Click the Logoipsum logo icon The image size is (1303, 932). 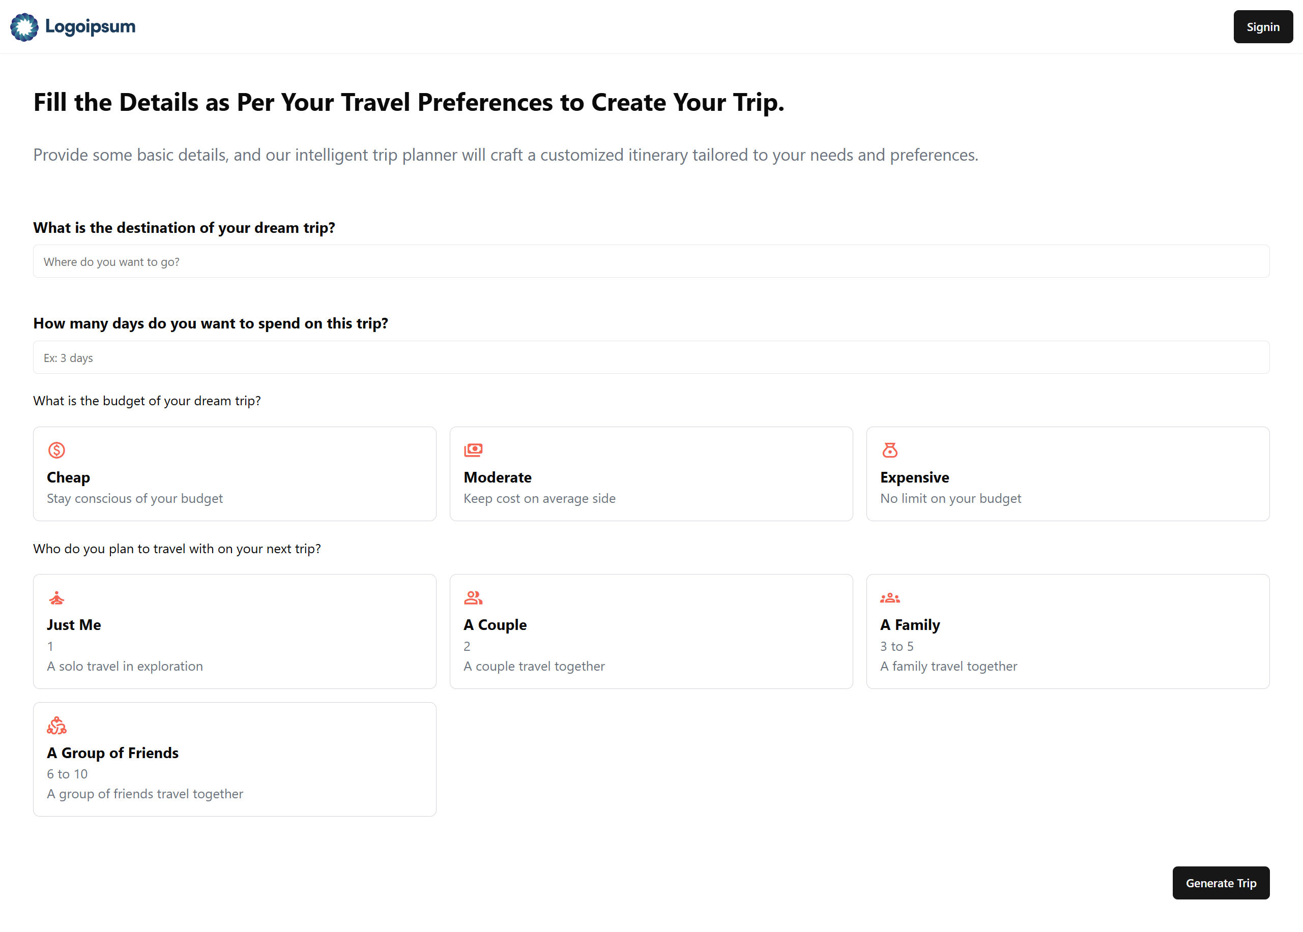24,27
